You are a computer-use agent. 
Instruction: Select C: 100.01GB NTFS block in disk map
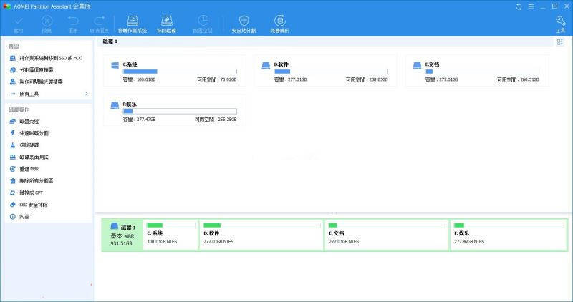tap(170, 235)
